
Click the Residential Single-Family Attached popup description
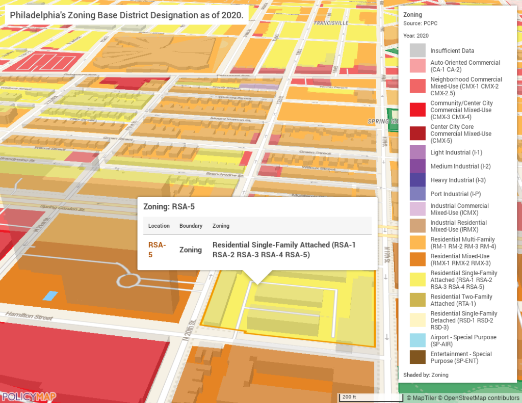pyautogui.click(x=284, y=250)
